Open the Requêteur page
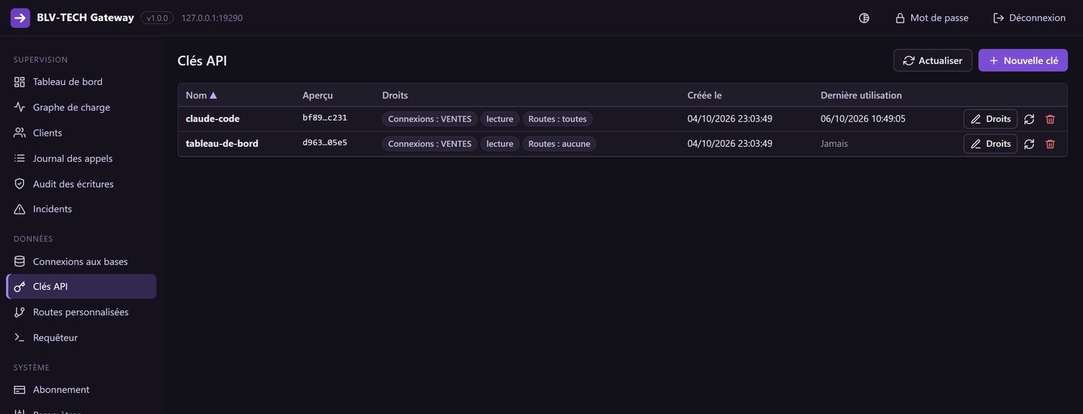Viewport: 1083px width, 414px height. [81, 337]
